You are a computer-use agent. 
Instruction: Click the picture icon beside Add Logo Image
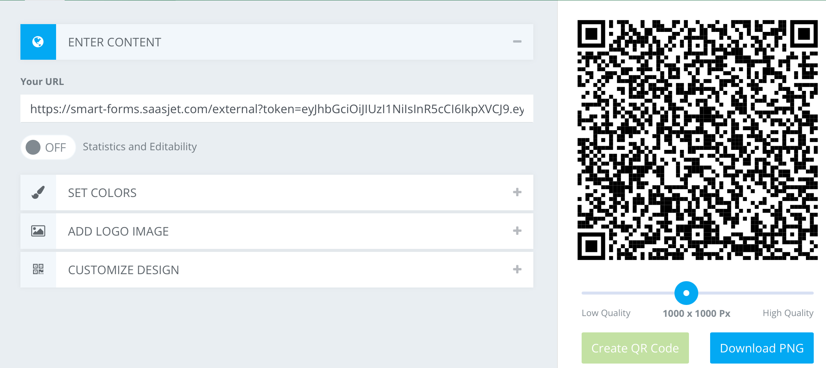pyautogui.click(x=38, y=231)
